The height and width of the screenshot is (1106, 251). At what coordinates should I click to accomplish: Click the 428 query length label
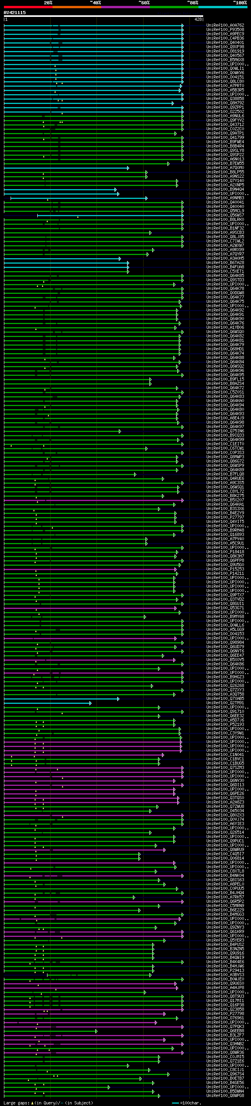click(x=198, y=19)
